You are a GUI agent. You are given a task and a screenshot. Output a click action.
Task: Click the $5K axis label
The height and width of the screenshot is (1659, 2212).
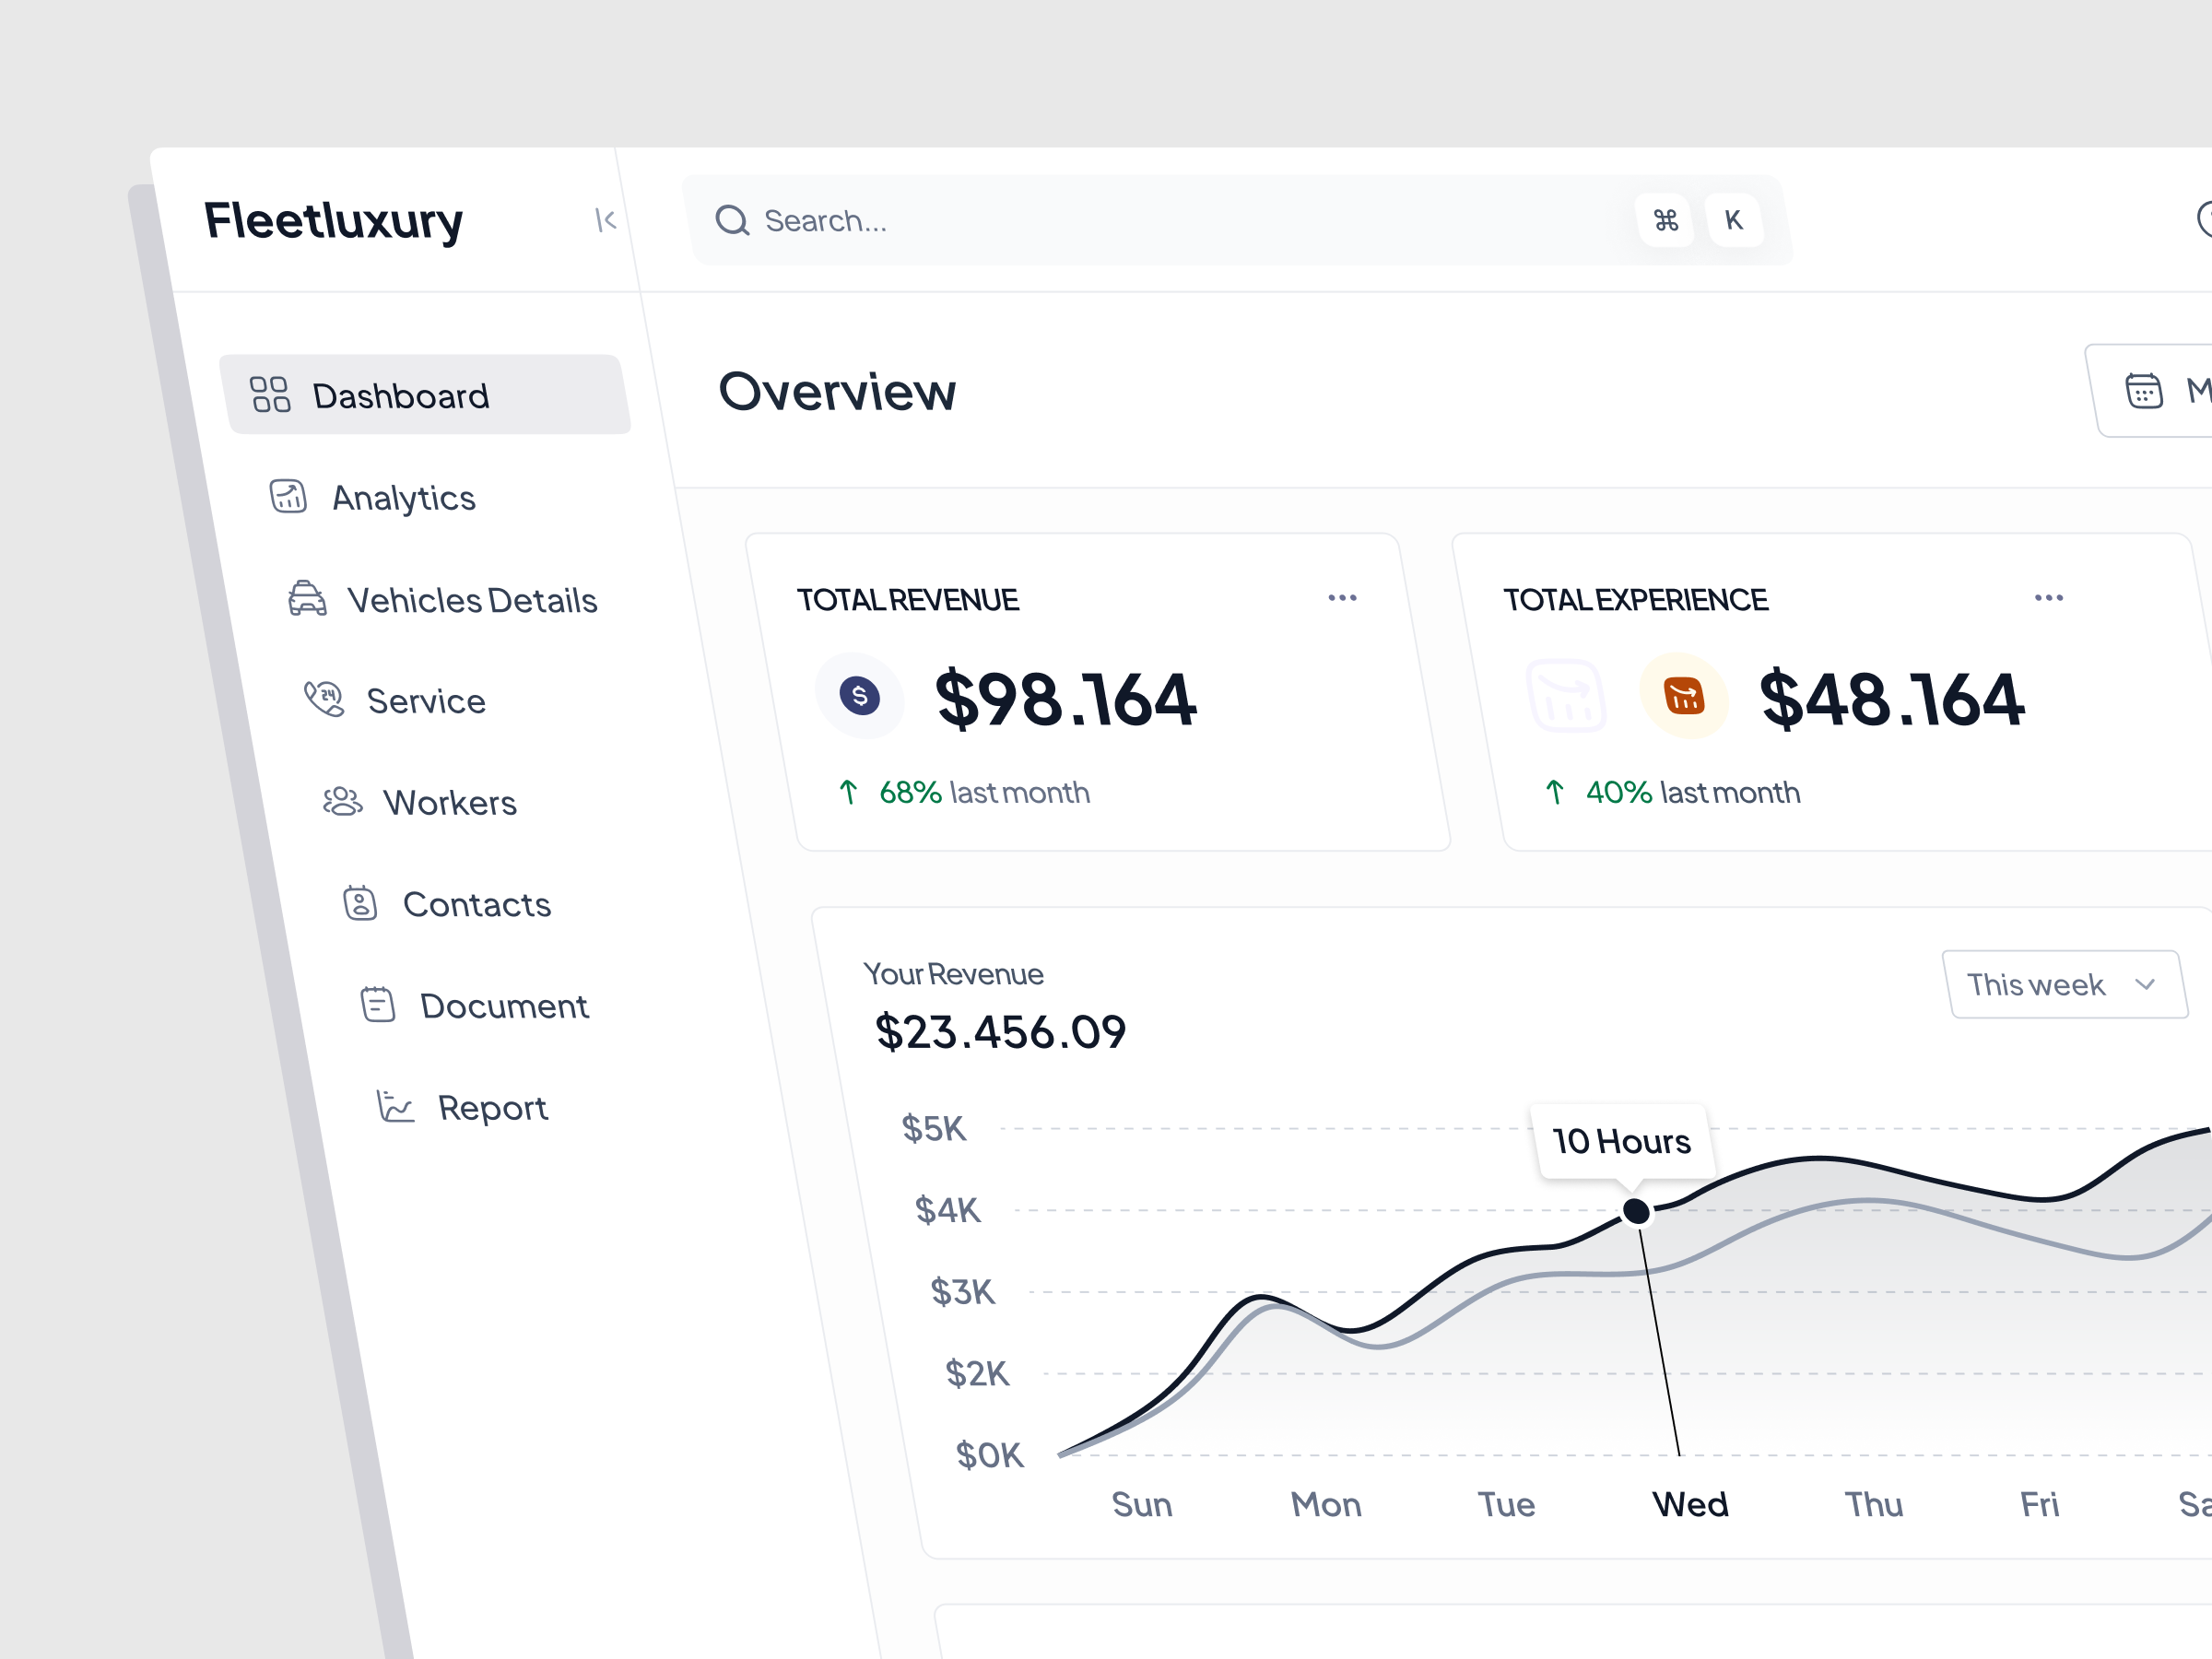point(934,1128)
